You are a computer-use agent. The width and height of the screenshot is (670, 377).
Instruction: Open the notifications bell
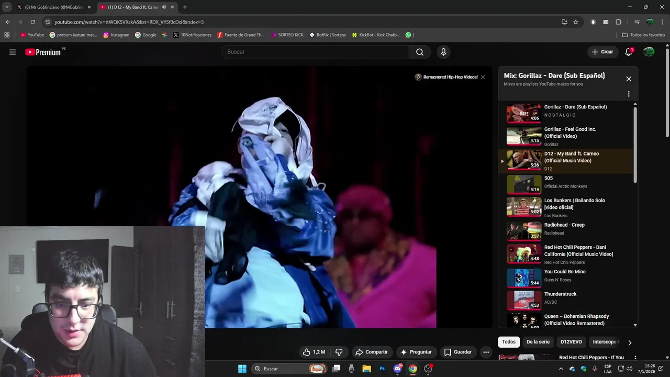click(629, 52)
